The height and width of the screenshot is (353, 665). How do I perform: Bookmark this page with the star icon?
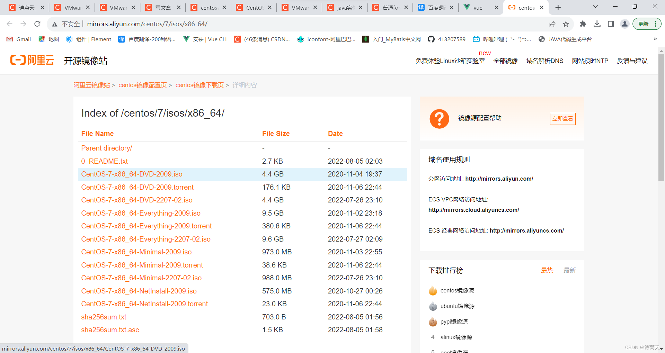[x=566, y=24]
